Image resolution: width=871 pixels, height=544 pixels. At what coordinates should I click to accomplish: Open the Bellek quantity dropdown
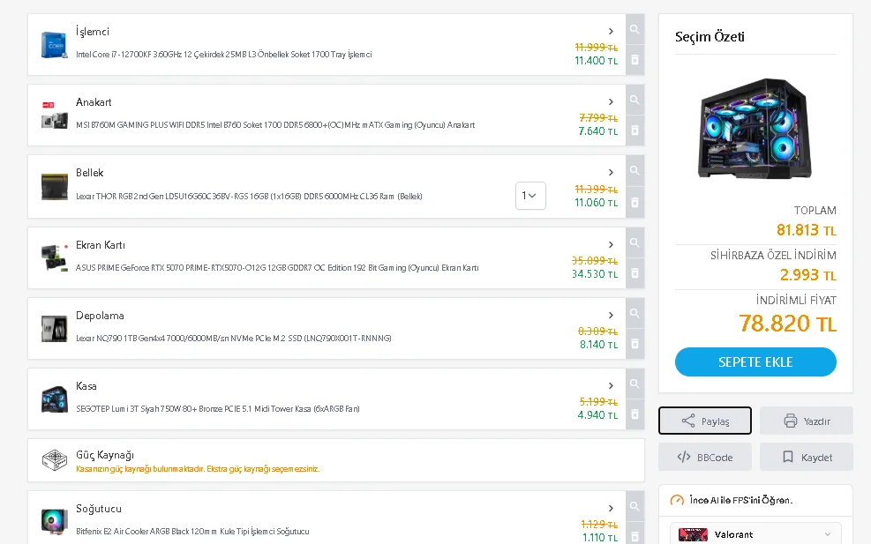[530, 196]
